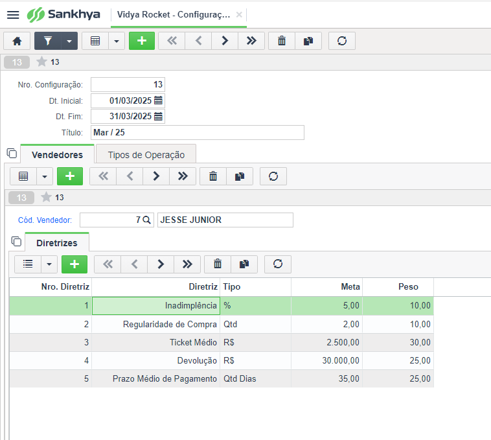Go to previous diretriz record
The image size is (491, 440).
(134, 264)
